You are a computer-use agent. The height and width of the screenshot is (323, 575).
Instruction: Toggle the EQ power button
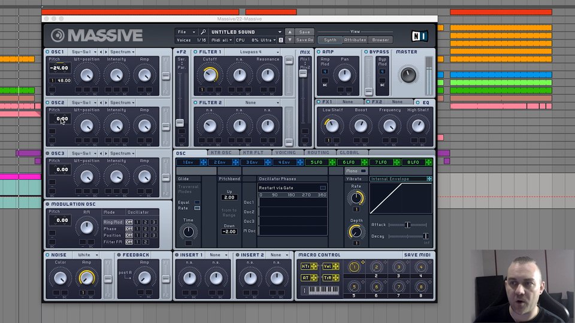pos(417,102)
